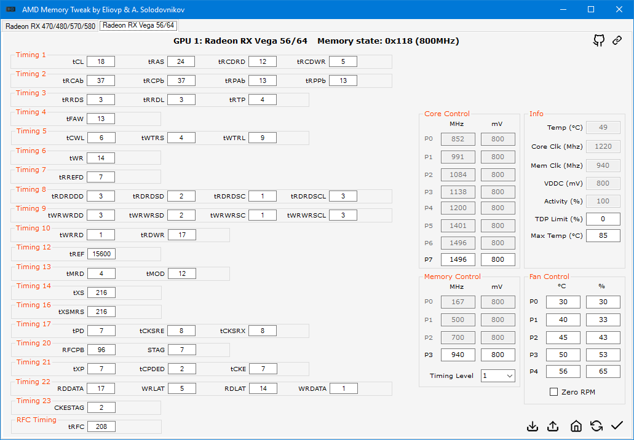Click the refresh arrows icon
The height and width of the screenshot is (440, 634).
[596, 426]
